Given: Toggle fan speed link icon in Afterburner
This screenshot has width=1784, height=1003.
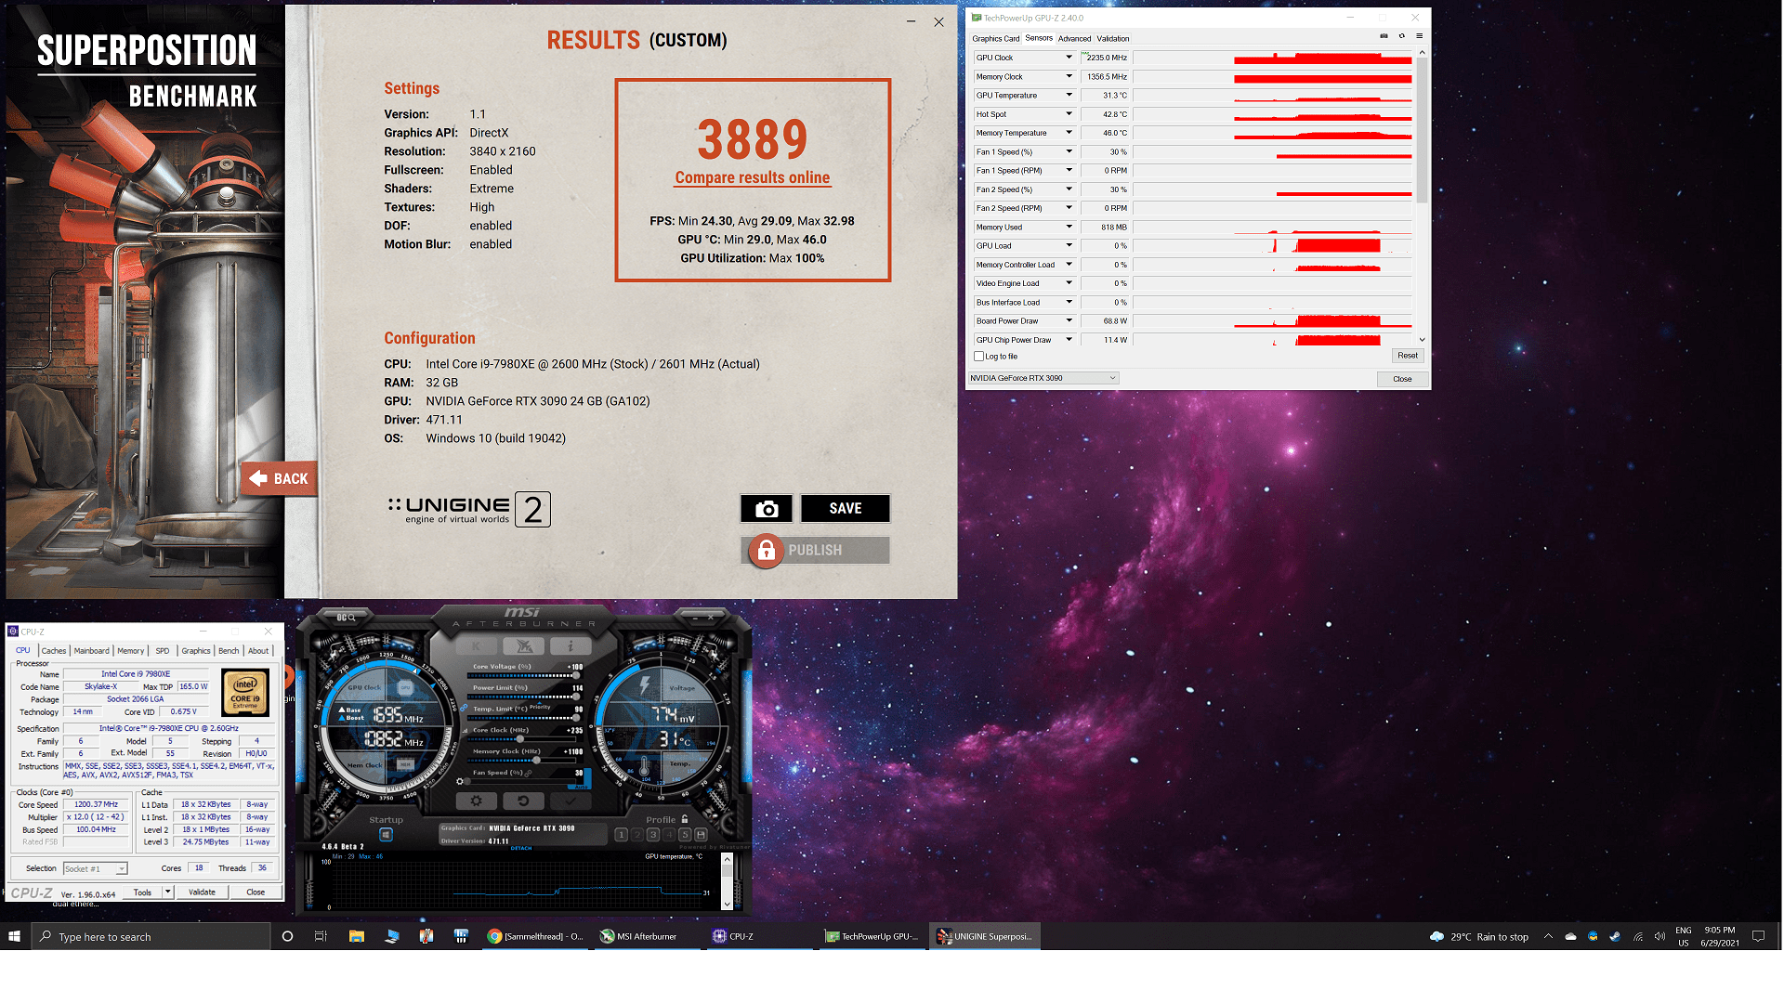Looking at the screenshot, I should click(x=529, y=774).
